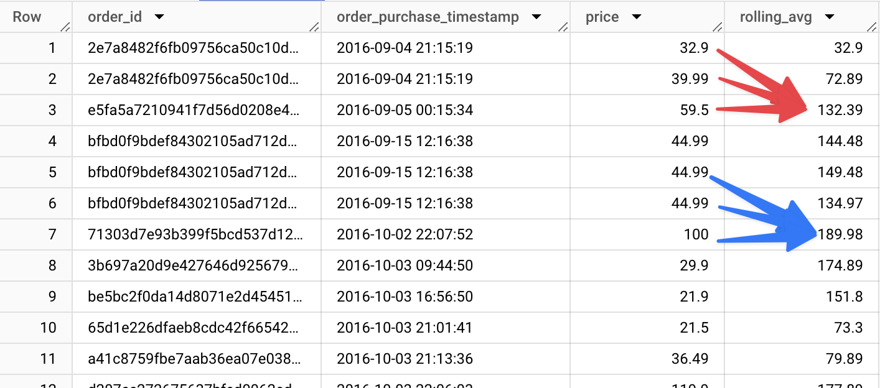Click row number 10

(x=48, y=328)
